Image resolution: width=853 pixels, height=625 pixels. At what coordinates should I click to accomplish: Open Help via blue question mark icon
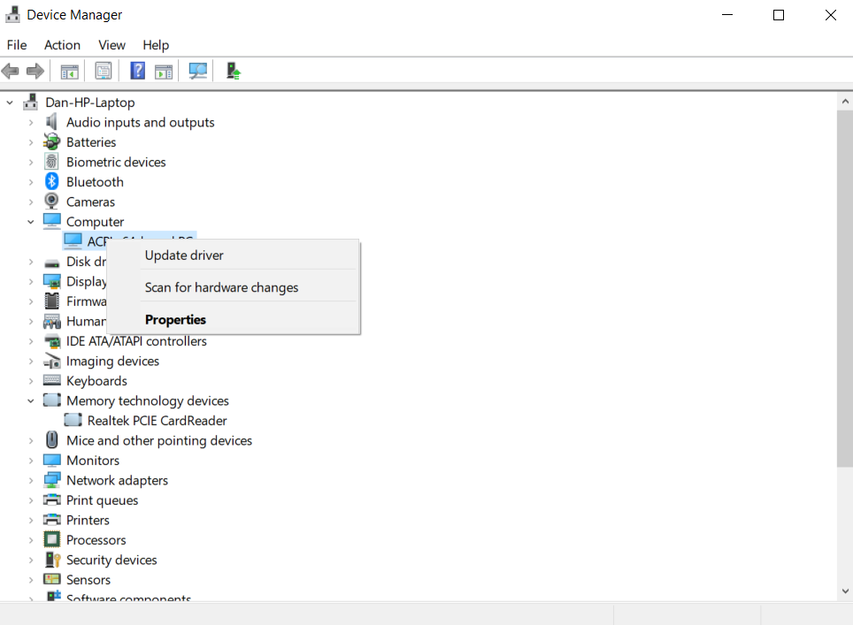(x=138, y=71)
